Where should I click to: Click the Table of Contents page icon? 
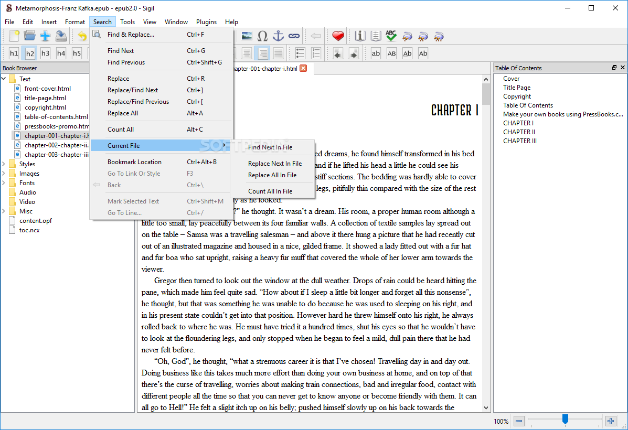coord(375,36)
